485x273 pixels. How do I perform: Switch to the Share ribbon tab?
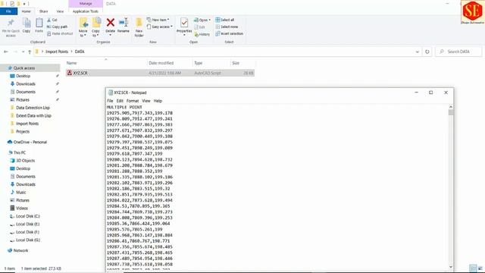44,11
